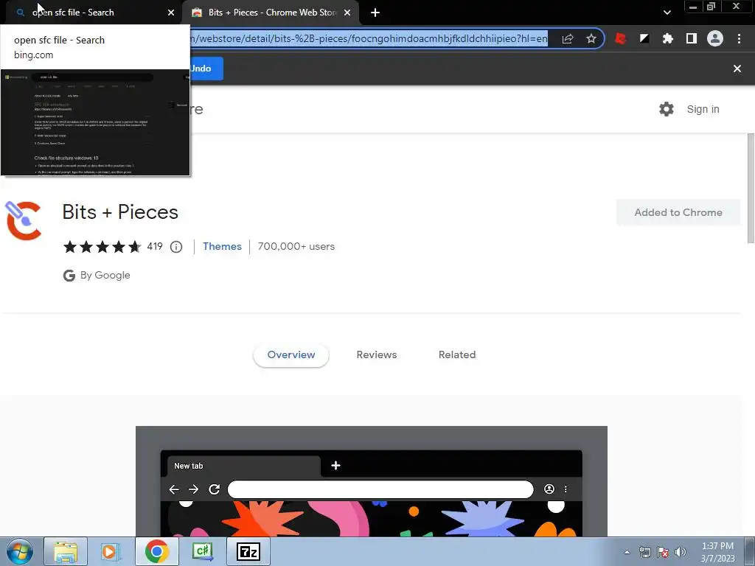Select the Overview tab
This screenshot has width=755, height=566.
(290, 354)
